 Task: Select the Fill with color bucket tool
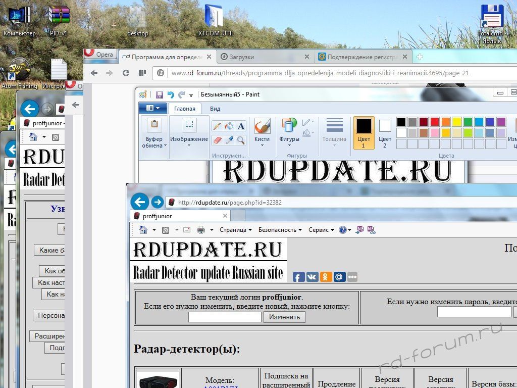229,126
